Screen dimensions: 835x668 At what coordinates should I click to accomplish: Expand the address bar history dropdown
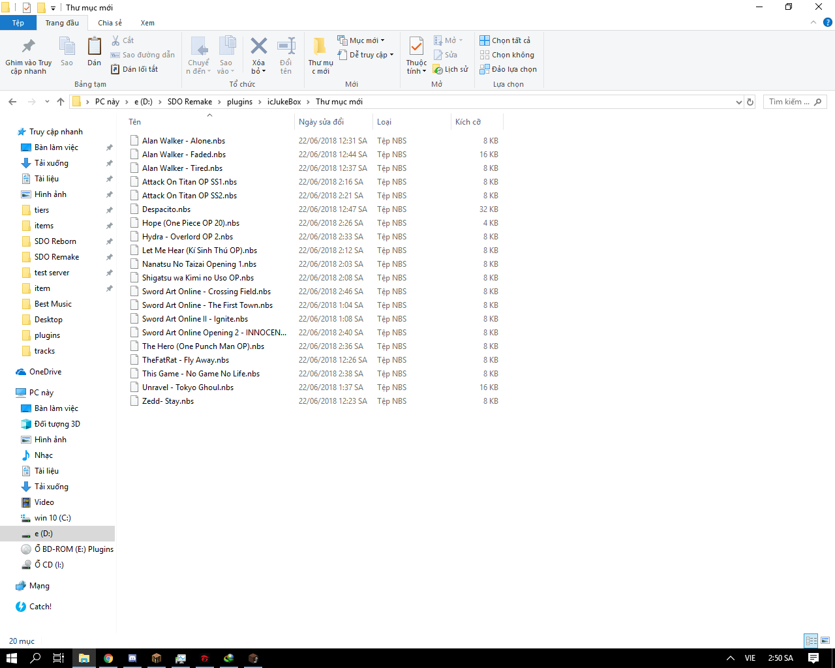click(x=739, y=102)
